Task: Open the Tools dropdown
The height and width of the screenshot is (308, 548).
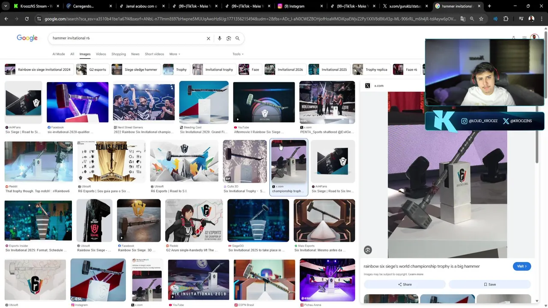Action: pos(238,54)
